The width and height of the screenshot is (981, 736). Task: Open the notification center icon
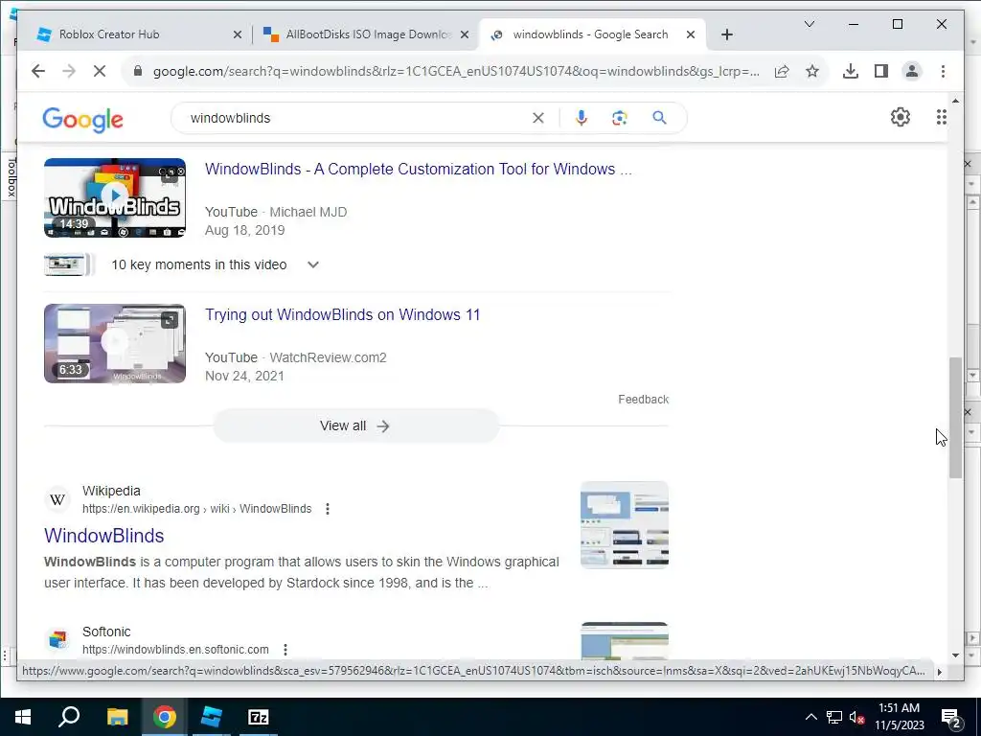pyautogui.click(x=951, y=719)
